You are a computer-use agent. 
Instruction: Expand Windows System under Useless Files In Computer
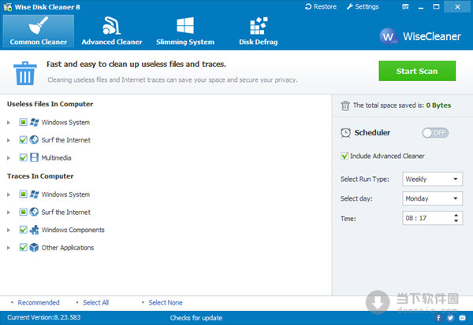click(9, 122)
